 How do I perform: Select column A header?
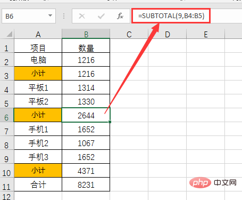[38, 34]
